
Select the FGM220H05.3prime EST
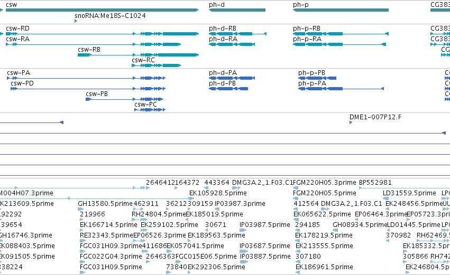click(x=324, y=183)
